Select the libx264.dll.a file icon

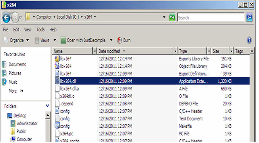click(57, 88)
